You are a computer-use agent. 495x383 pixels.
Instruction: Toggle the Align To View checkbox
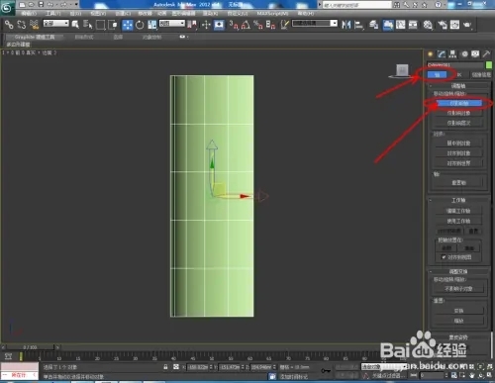click(444, 257)
